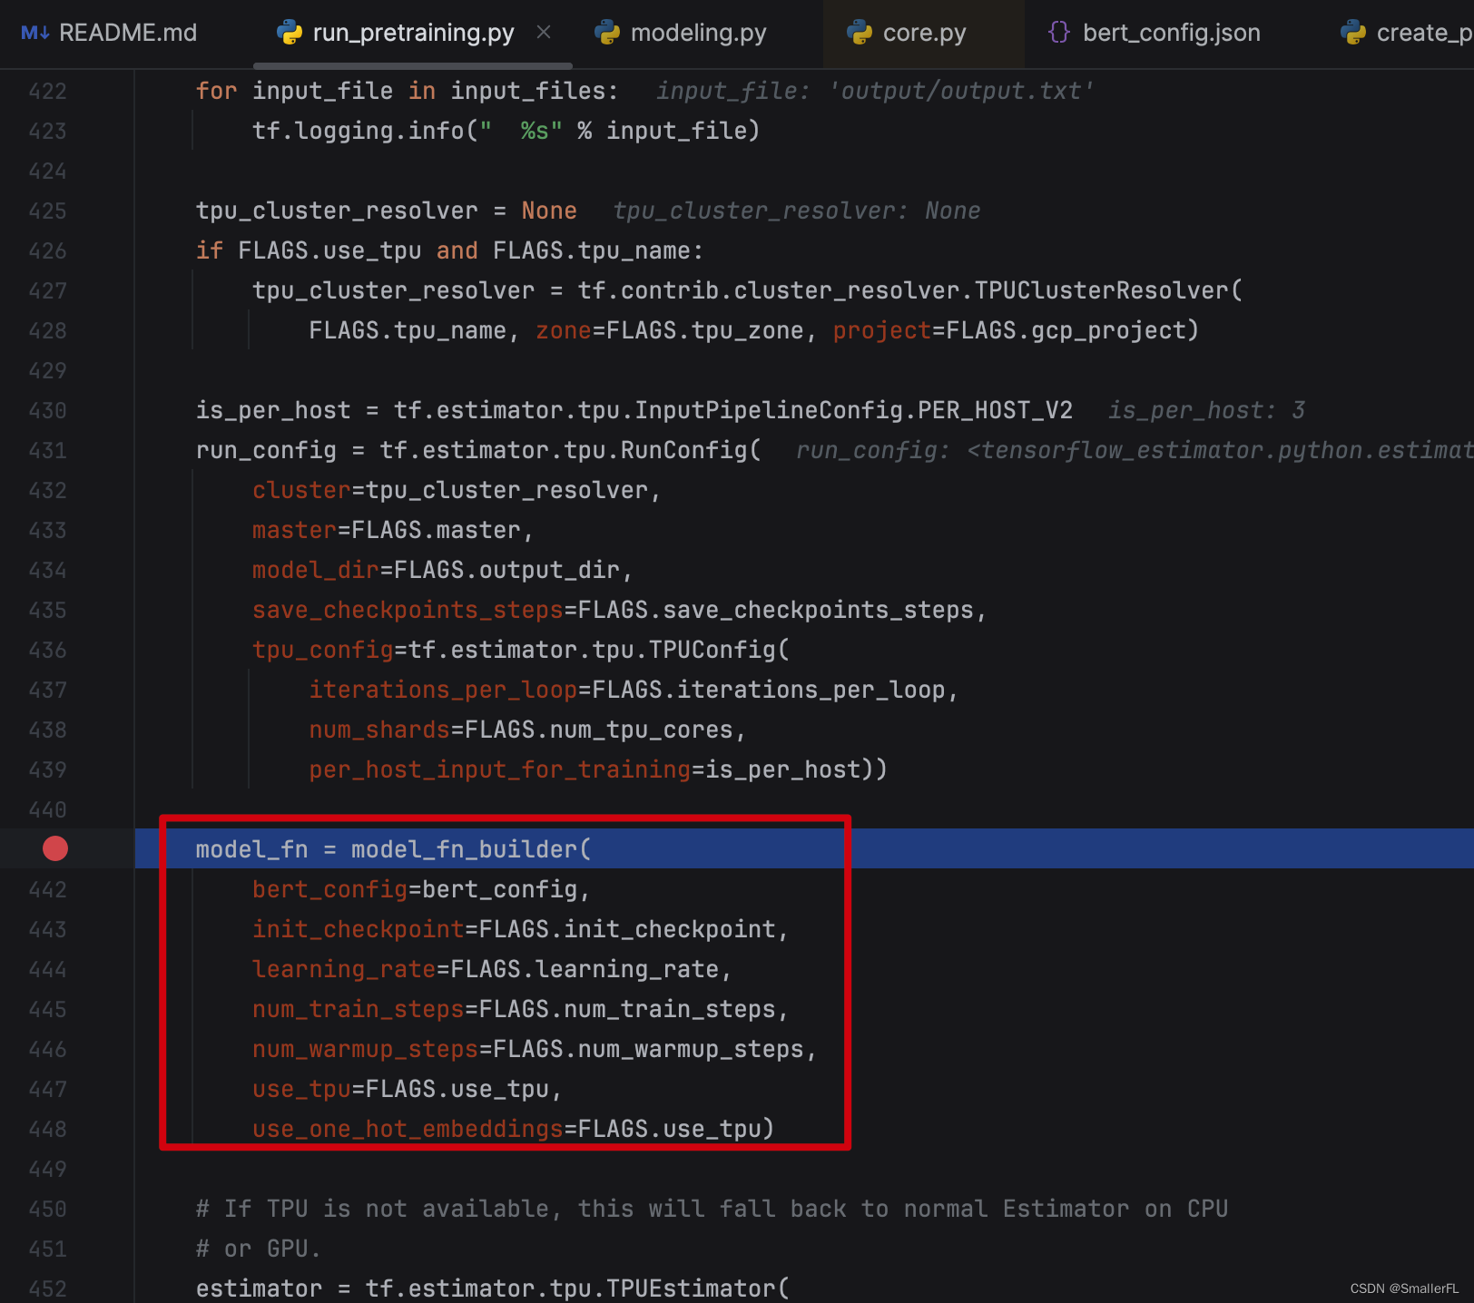
Task: Click '# or GPU.' comment
Action: [259, 1249]
